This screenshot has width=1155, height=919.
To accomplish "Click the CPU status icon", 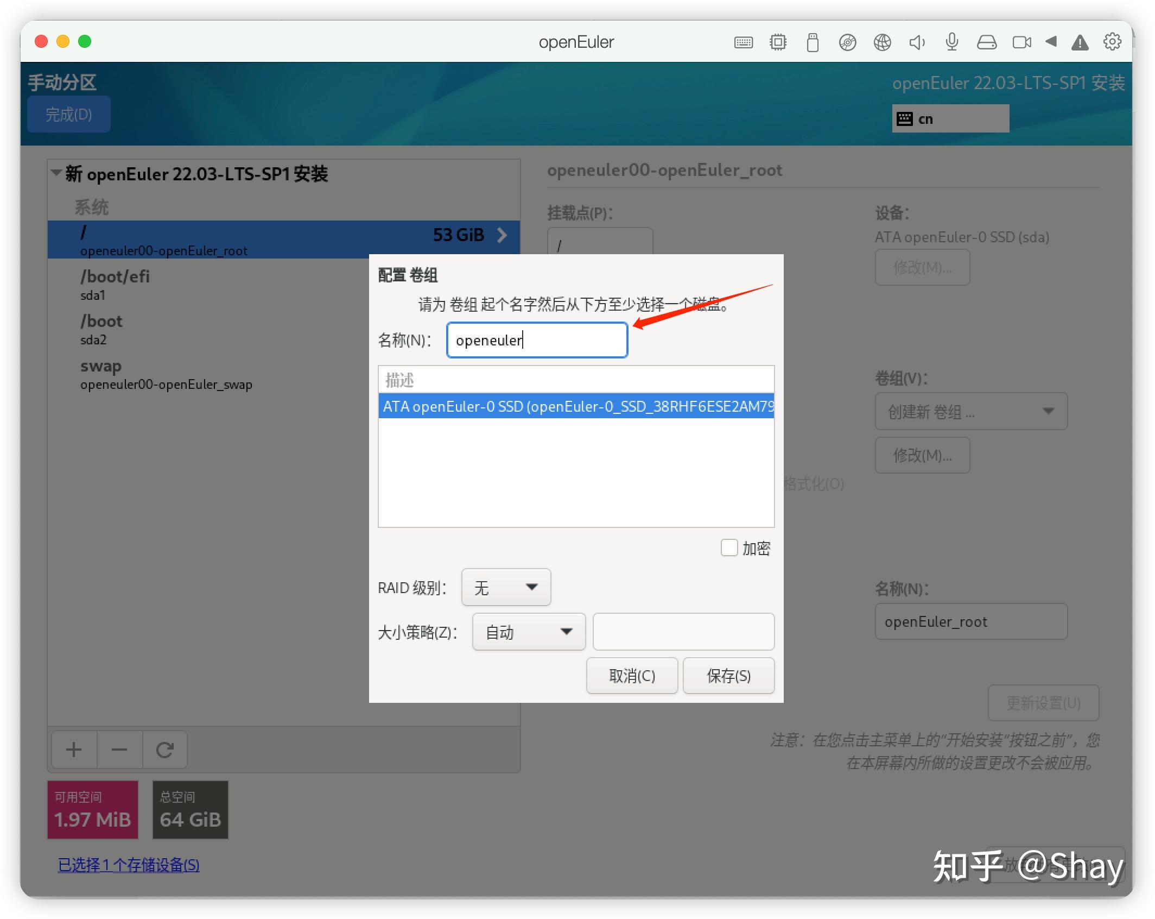I will tap(778, 42).
